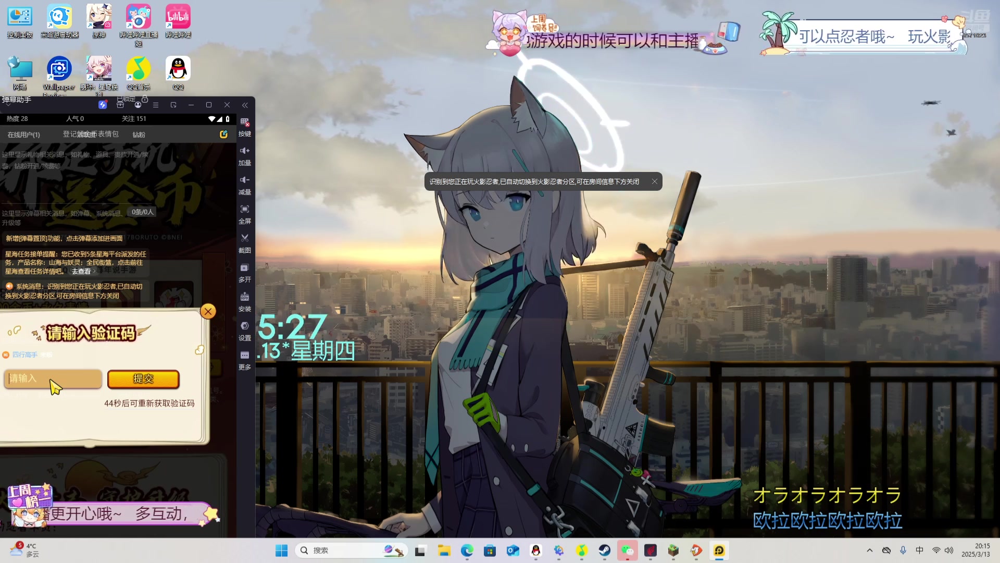Click the 热度 28 statistic
The image size is (1000, 563).
click(x=17, y=119)
